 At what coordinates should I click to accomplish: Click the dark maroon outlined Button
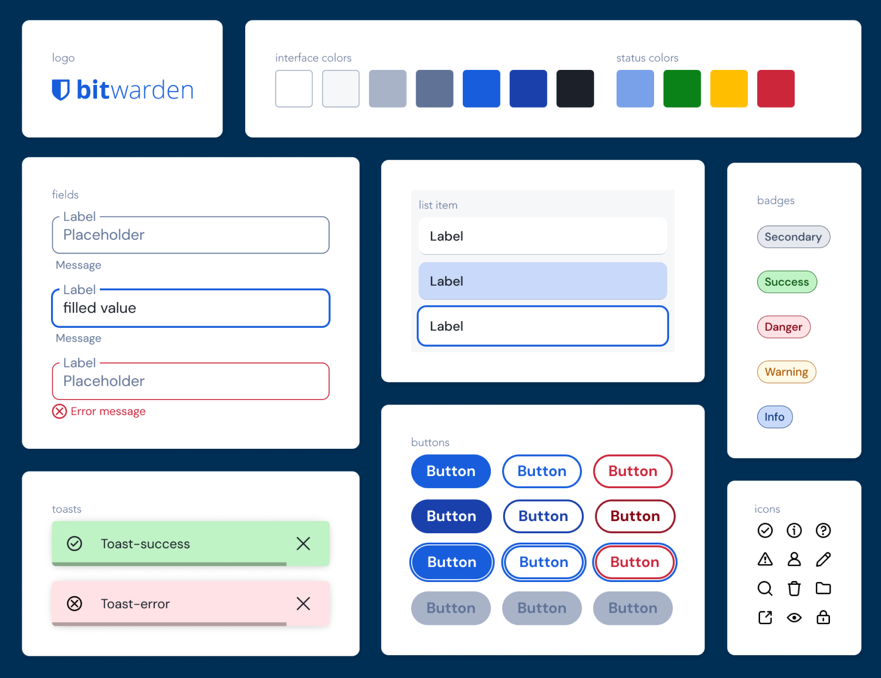pos(635,516)
